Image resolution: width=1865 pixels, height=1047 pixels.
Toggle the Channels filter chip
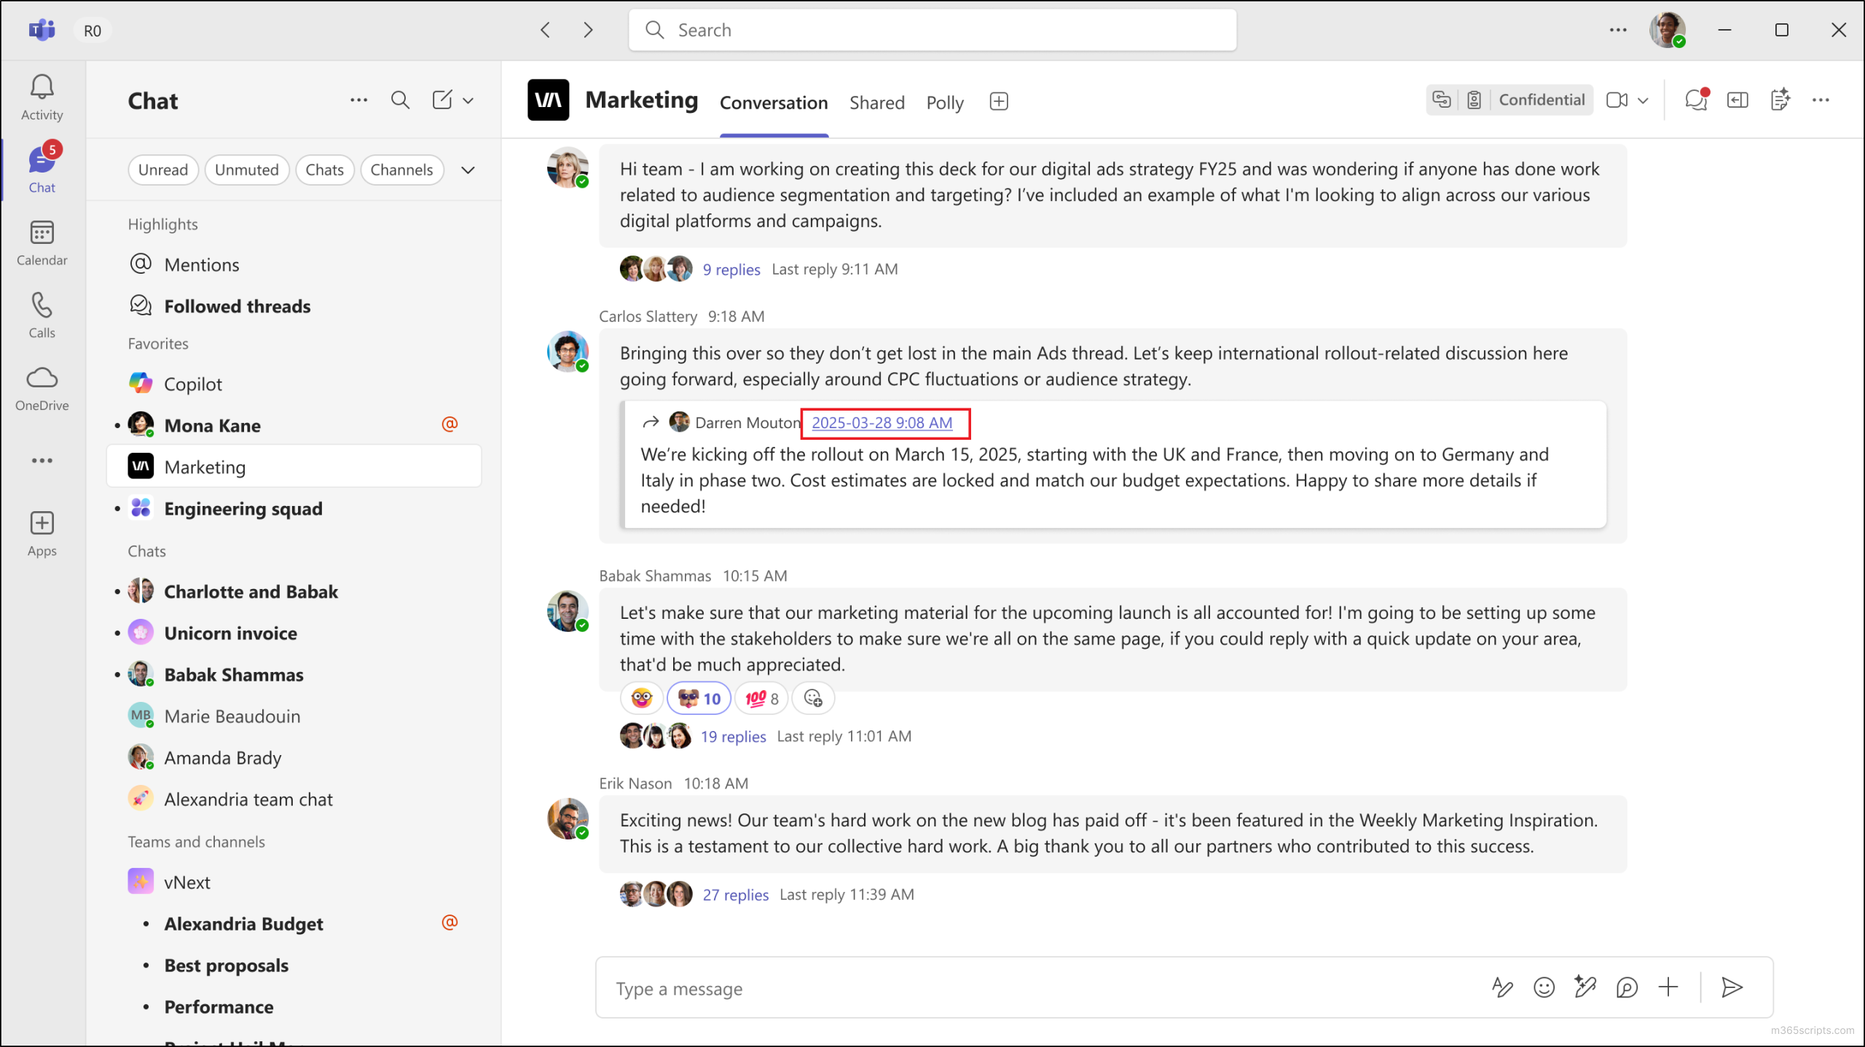coord(401,170)
